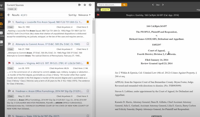This screenshot has height=117, width=200.
Task: Open the Doc sidebar panel
Action: coord(1,25)
